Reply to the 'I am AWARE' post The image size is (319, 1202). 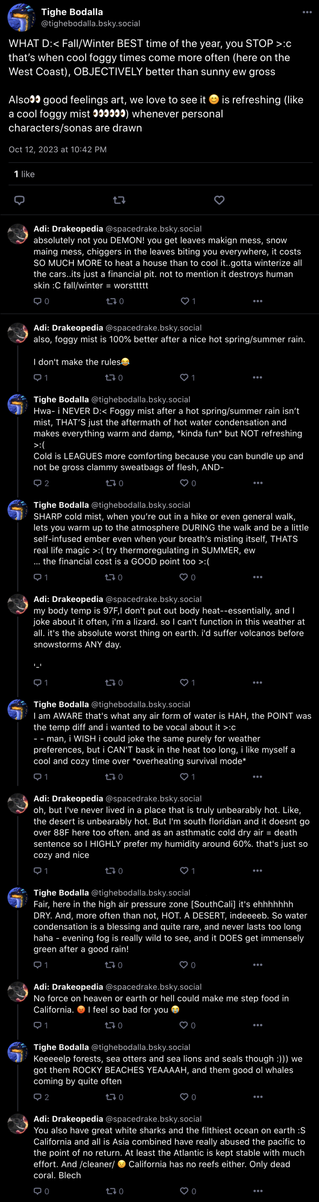41,777
